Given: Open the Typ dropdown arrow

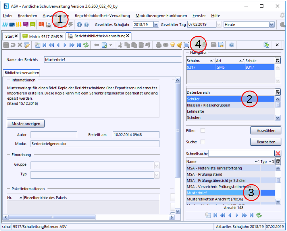Looking at the screenshot, I should tap(157, 175).
